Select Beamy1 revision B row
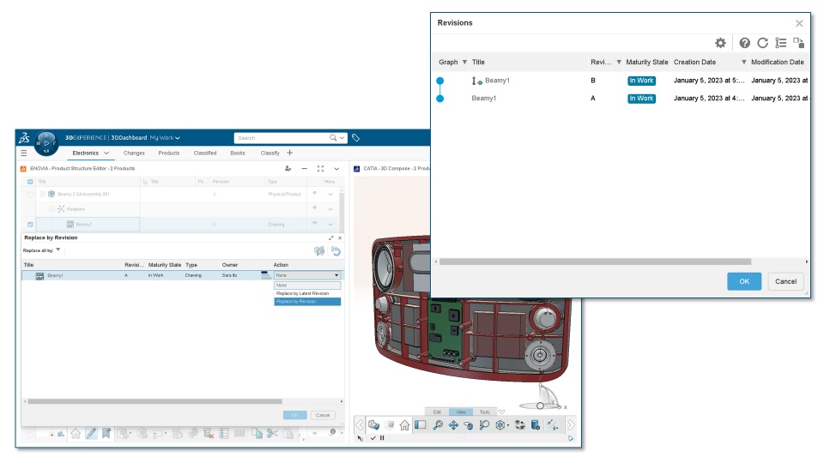Screen dimensions: 824x463 pos(621,81)
